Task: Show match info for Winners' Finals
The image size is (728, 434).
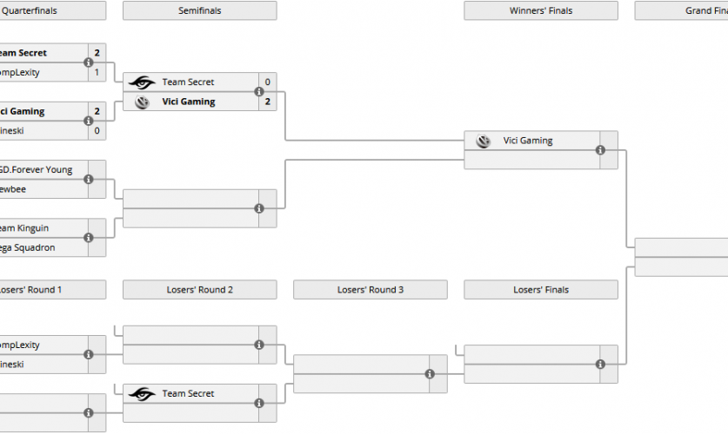Action: (600, 150)
